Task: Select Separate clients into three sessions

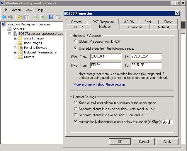Action: click(x=76, y=109)
